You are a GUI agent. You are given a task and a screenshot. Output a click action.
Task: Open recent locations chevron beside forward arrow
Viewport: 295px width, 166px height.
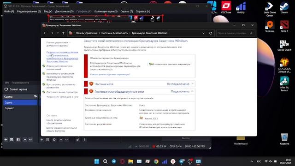(x=58, y=33)
